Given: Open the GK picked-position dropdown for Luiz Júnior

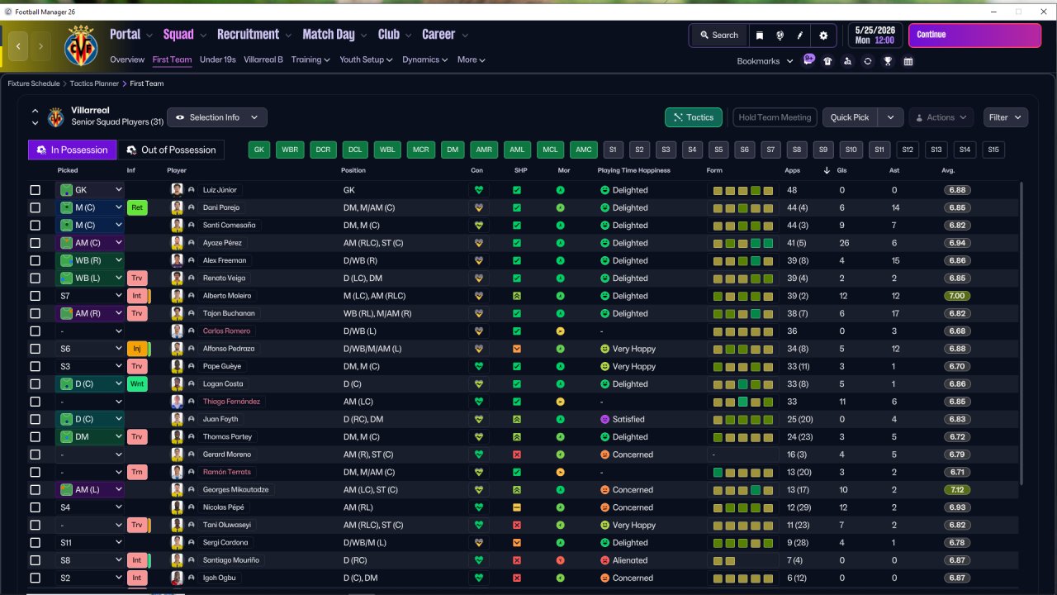Looking at the screenshot, I should [90, 190].
